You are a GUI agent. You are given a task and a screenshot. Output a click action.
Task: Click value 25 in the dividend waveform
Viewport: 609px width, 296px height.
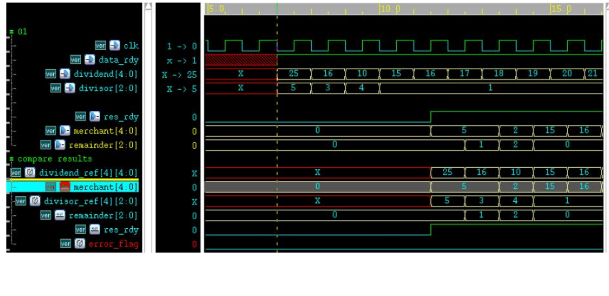[294, 73]
